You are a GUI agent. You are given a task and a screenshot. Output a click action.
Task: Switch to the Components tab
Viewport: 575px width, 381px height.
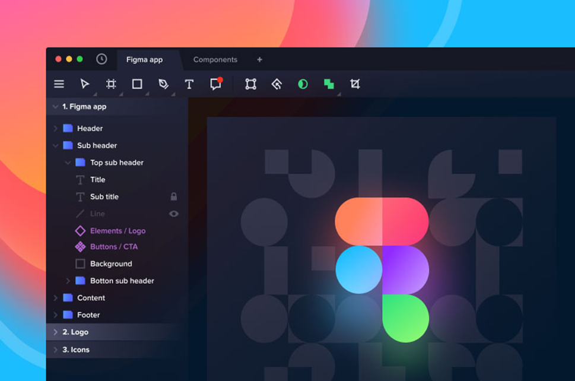click(215, 59)
